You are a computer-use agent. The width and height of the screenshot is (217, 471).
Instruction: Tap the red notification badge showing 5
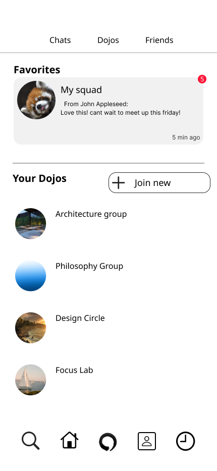point(202,79)
